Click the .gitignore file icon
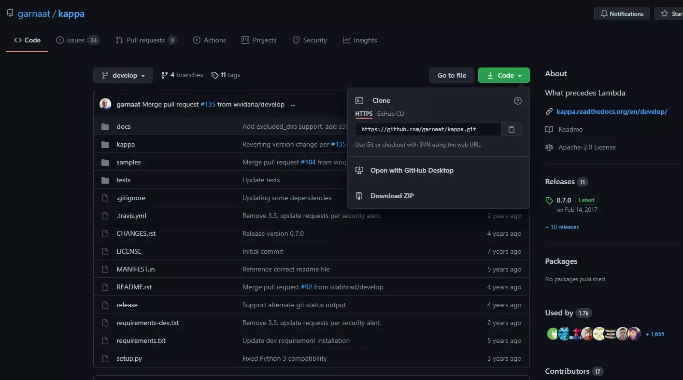This screenshot has height=380, width=683. (105, 198)
